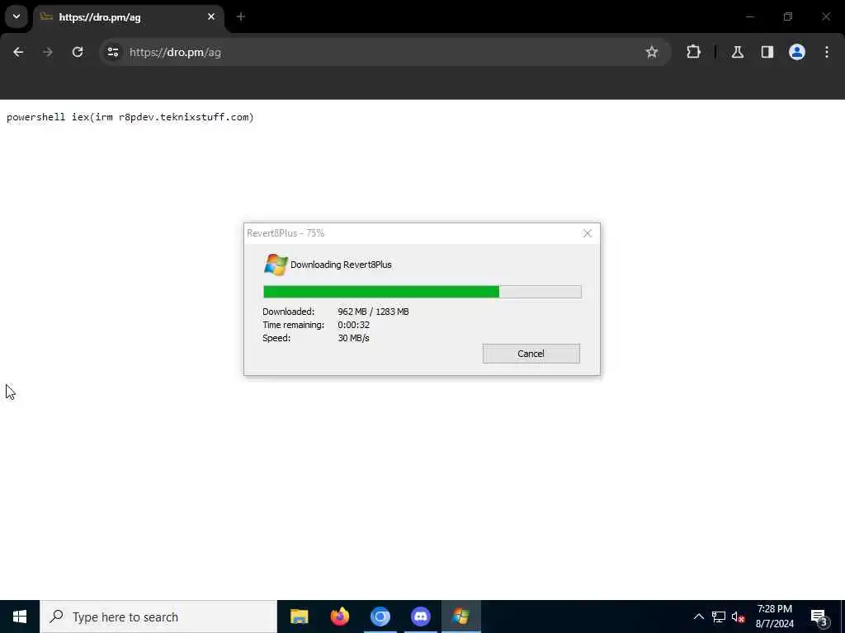Click the browser forward arrow
Image resolution: width=845 pixels, height=633 pixels.
[48, 52]
